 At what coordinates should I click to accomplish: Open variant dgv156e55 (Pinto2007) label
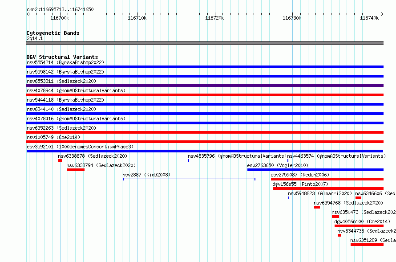300,184
